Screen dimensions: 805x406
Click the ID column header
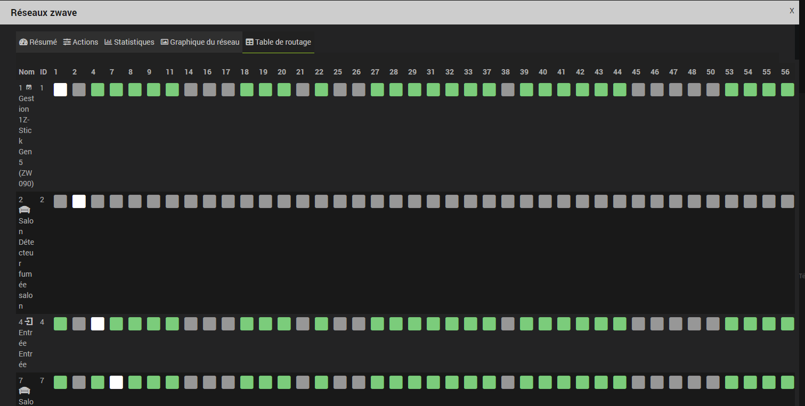click(43, 72)
